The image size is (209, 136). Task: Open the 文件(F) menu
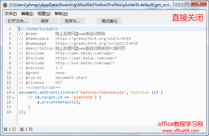[x=11, y=14]
